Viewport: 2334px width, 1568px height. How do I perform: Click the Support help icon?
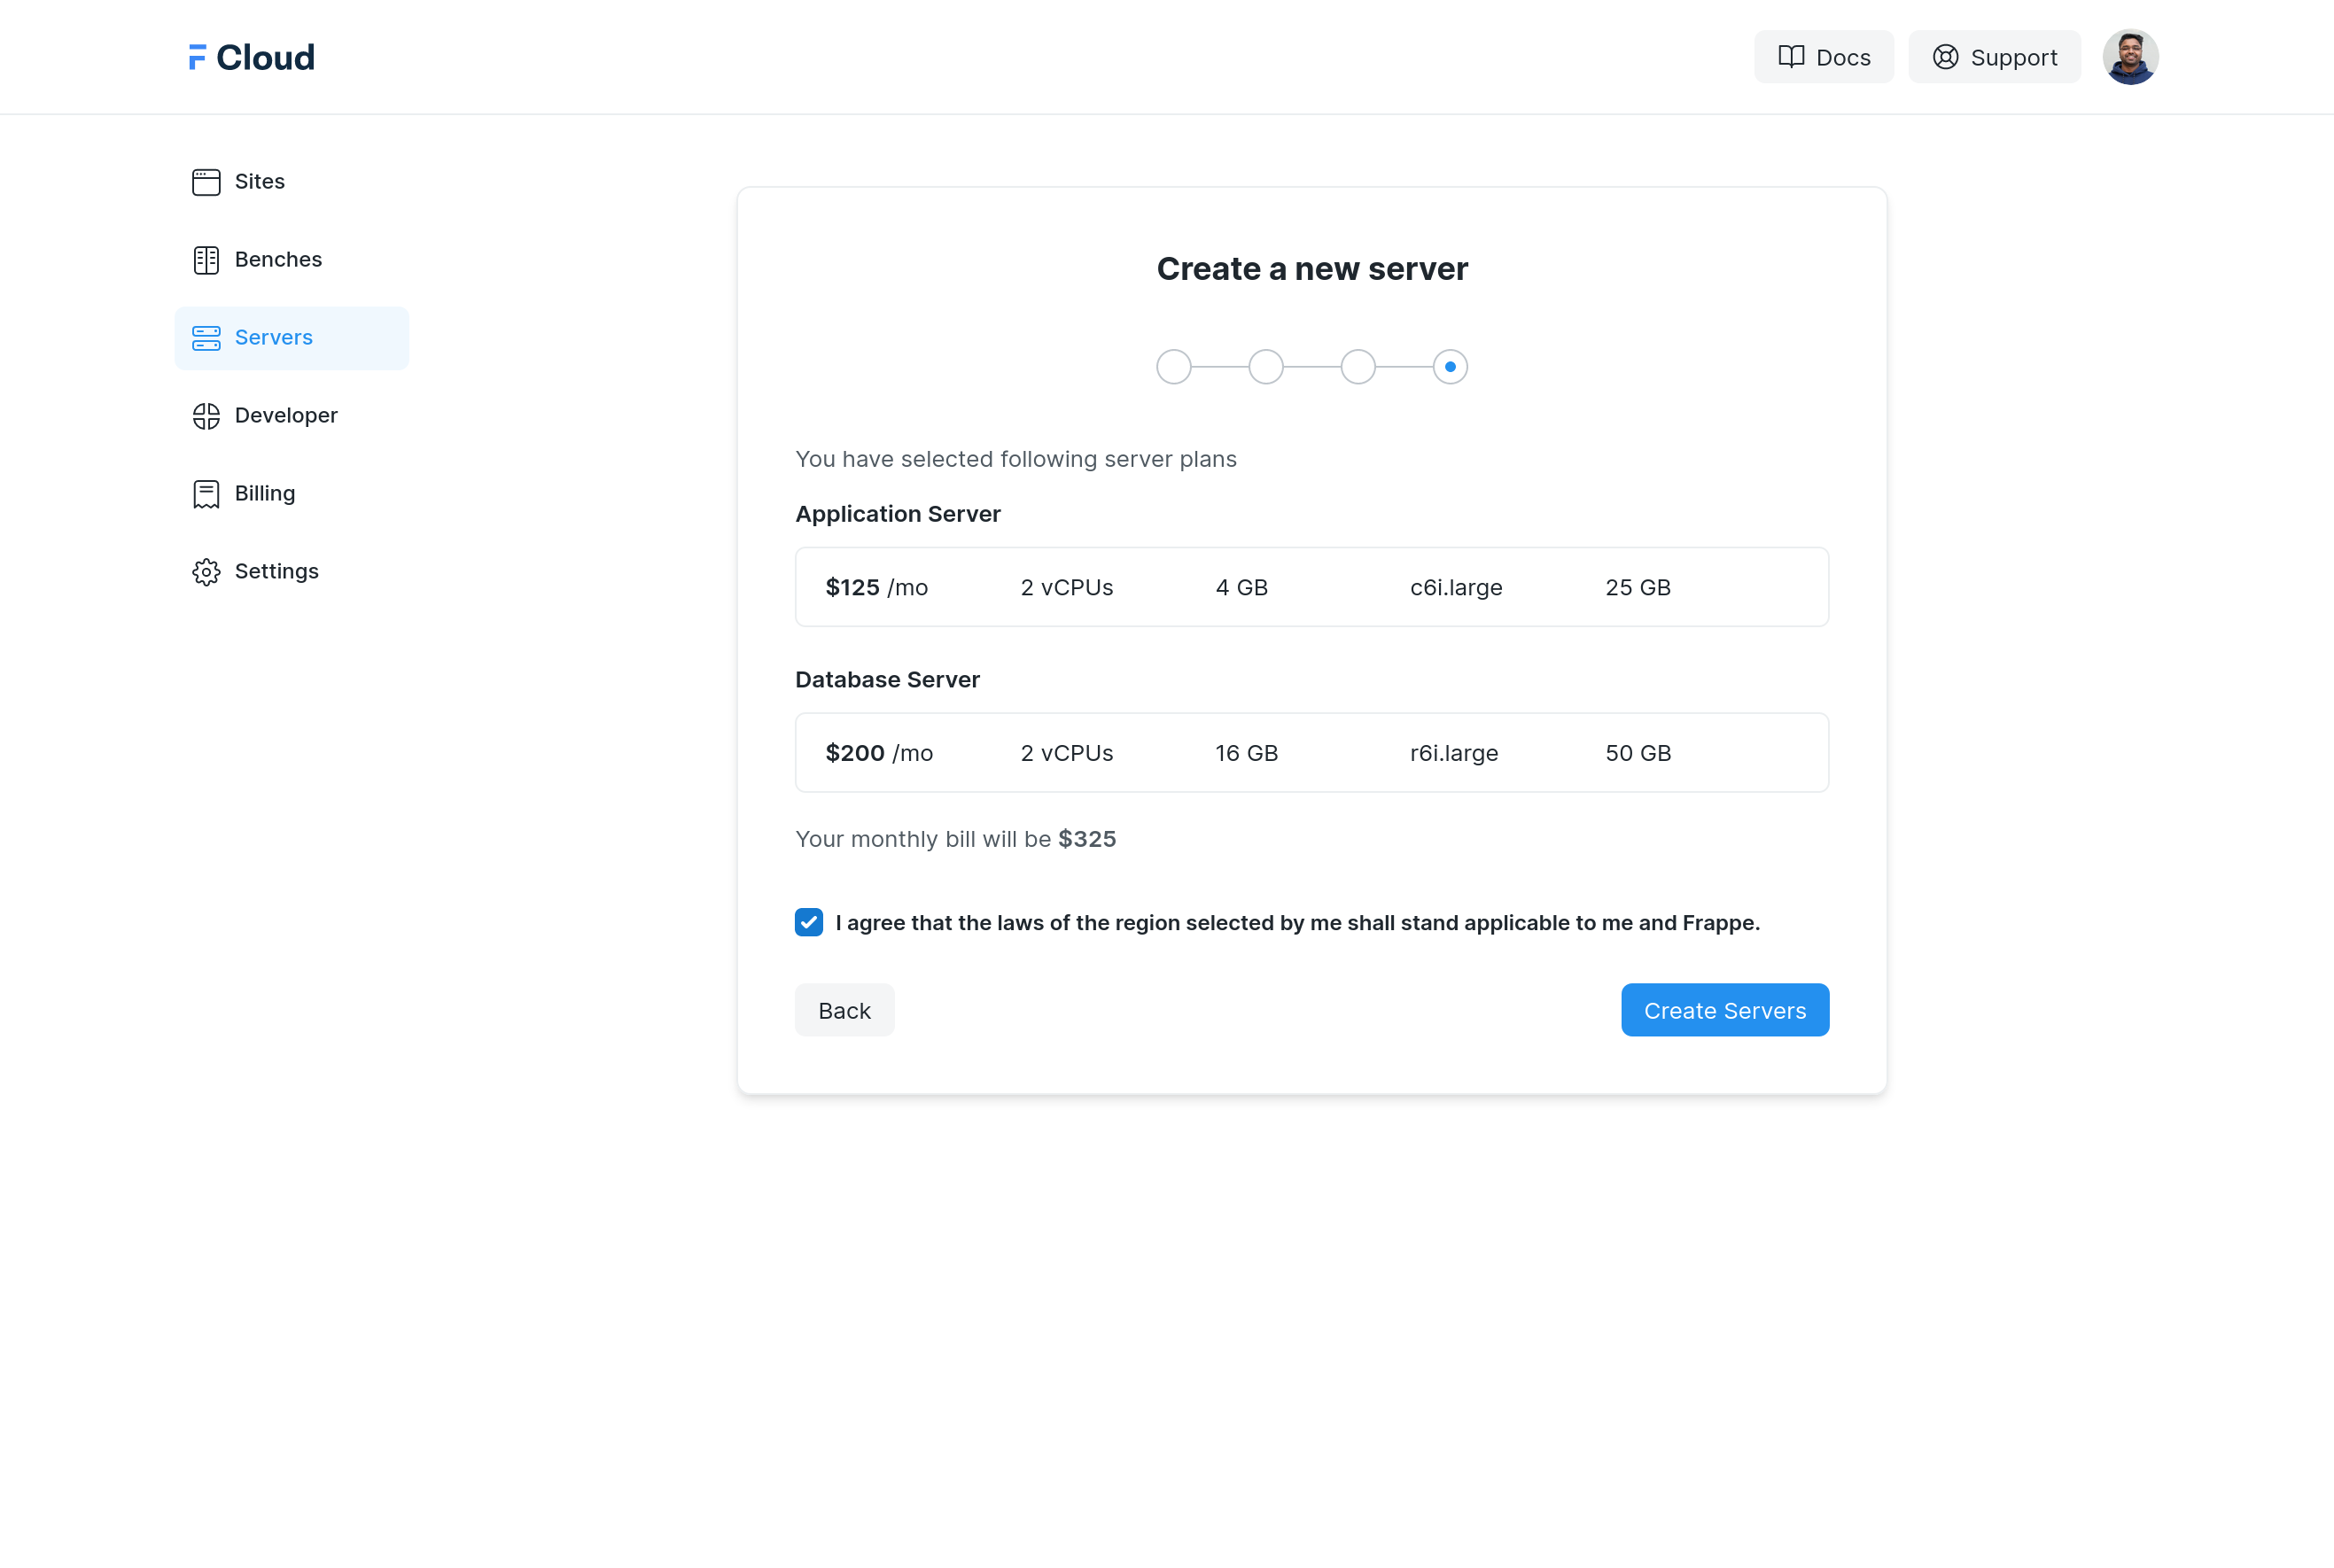pyautogui.click(x=1946, y=56)
